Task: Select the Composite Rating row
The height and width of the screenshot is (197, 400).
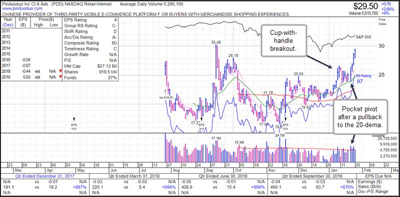Action: click(90, 43)
